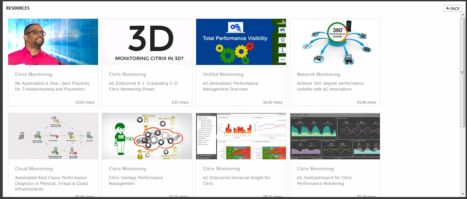This screenshot has height=199, width=467.
Task: Click the BACK button
Action: (453, 8)
